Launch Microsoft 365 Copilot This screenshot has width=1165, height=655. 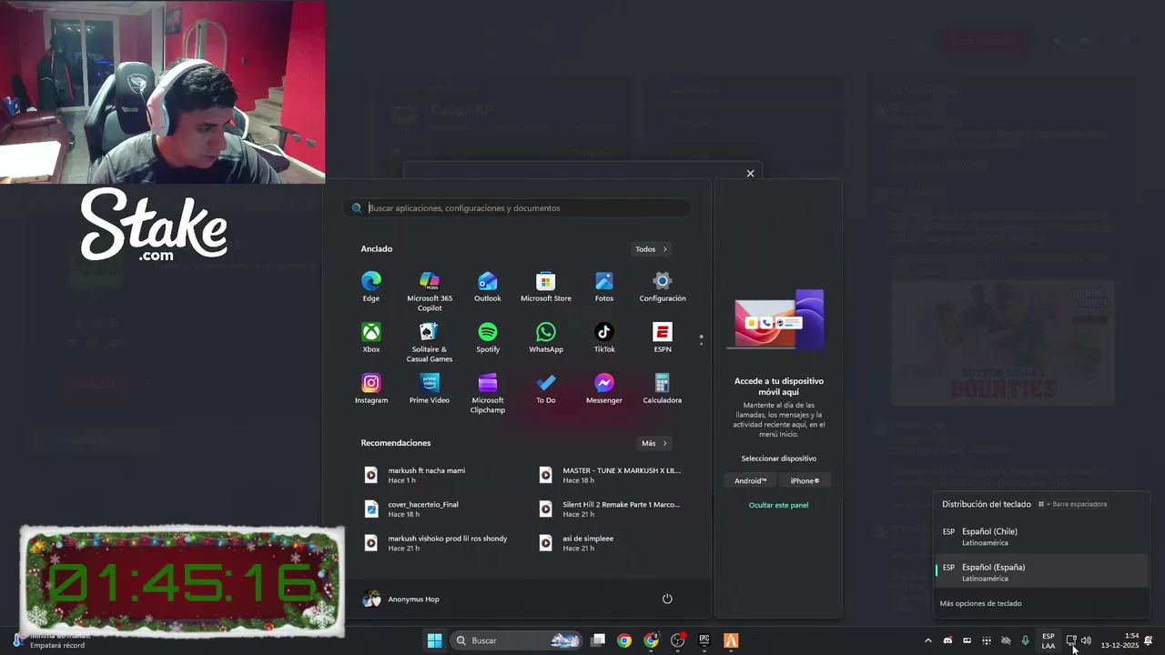pyautogui.click(x=430, y=290)
